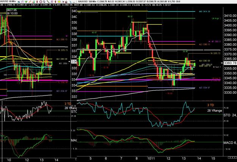Screen dimensions: 237x162
Task: Click the 3330.00 price axis label
Action: 230,92
